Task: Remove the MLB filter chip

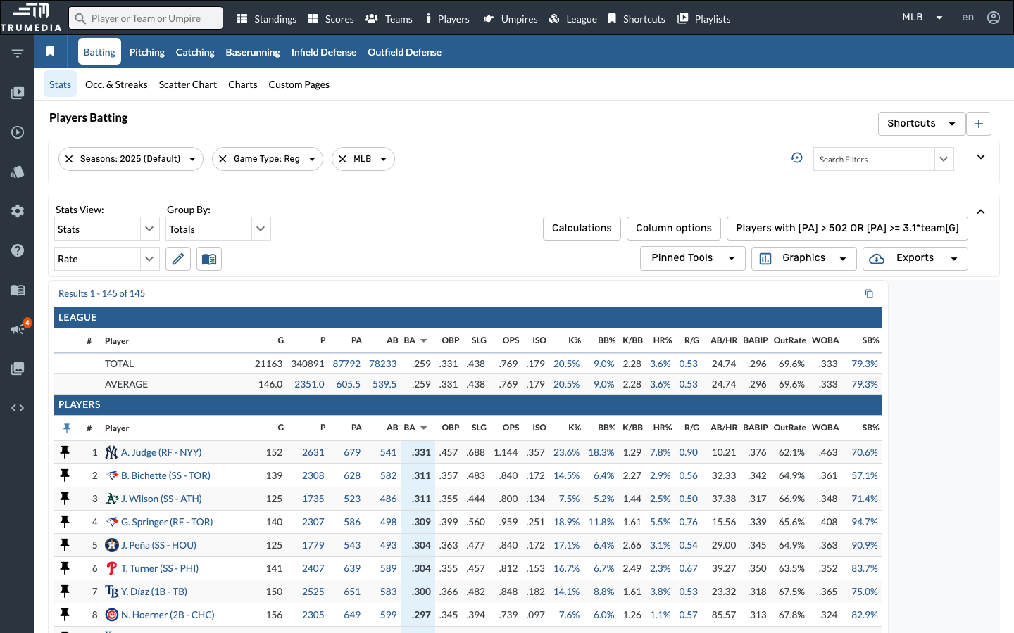Action: (x=342, y=159)
